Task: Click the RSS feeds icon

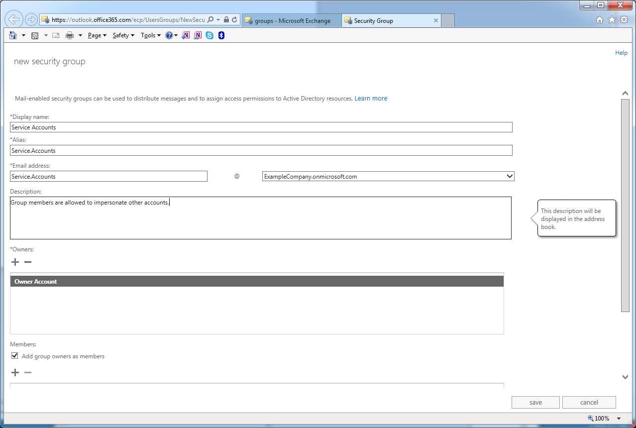Action: tap(35, 35)
